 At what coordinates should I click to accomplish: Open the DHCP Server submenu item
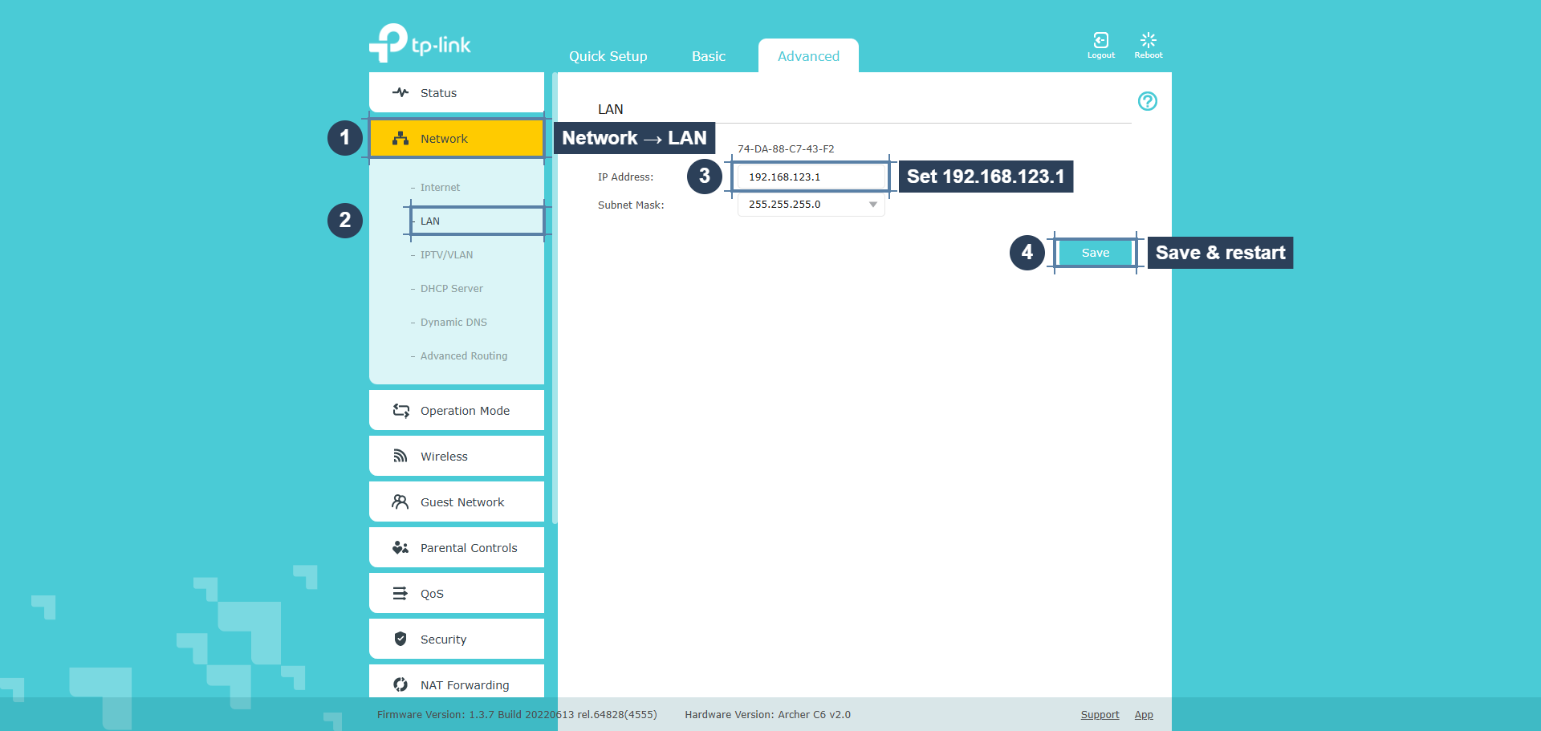coord(452,289)
